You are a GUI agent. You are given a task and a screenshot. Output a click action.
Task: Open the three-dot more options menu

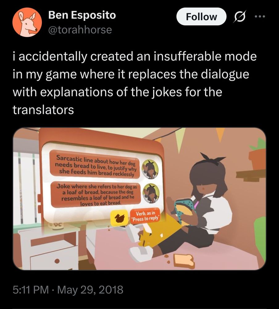[260, 17]
